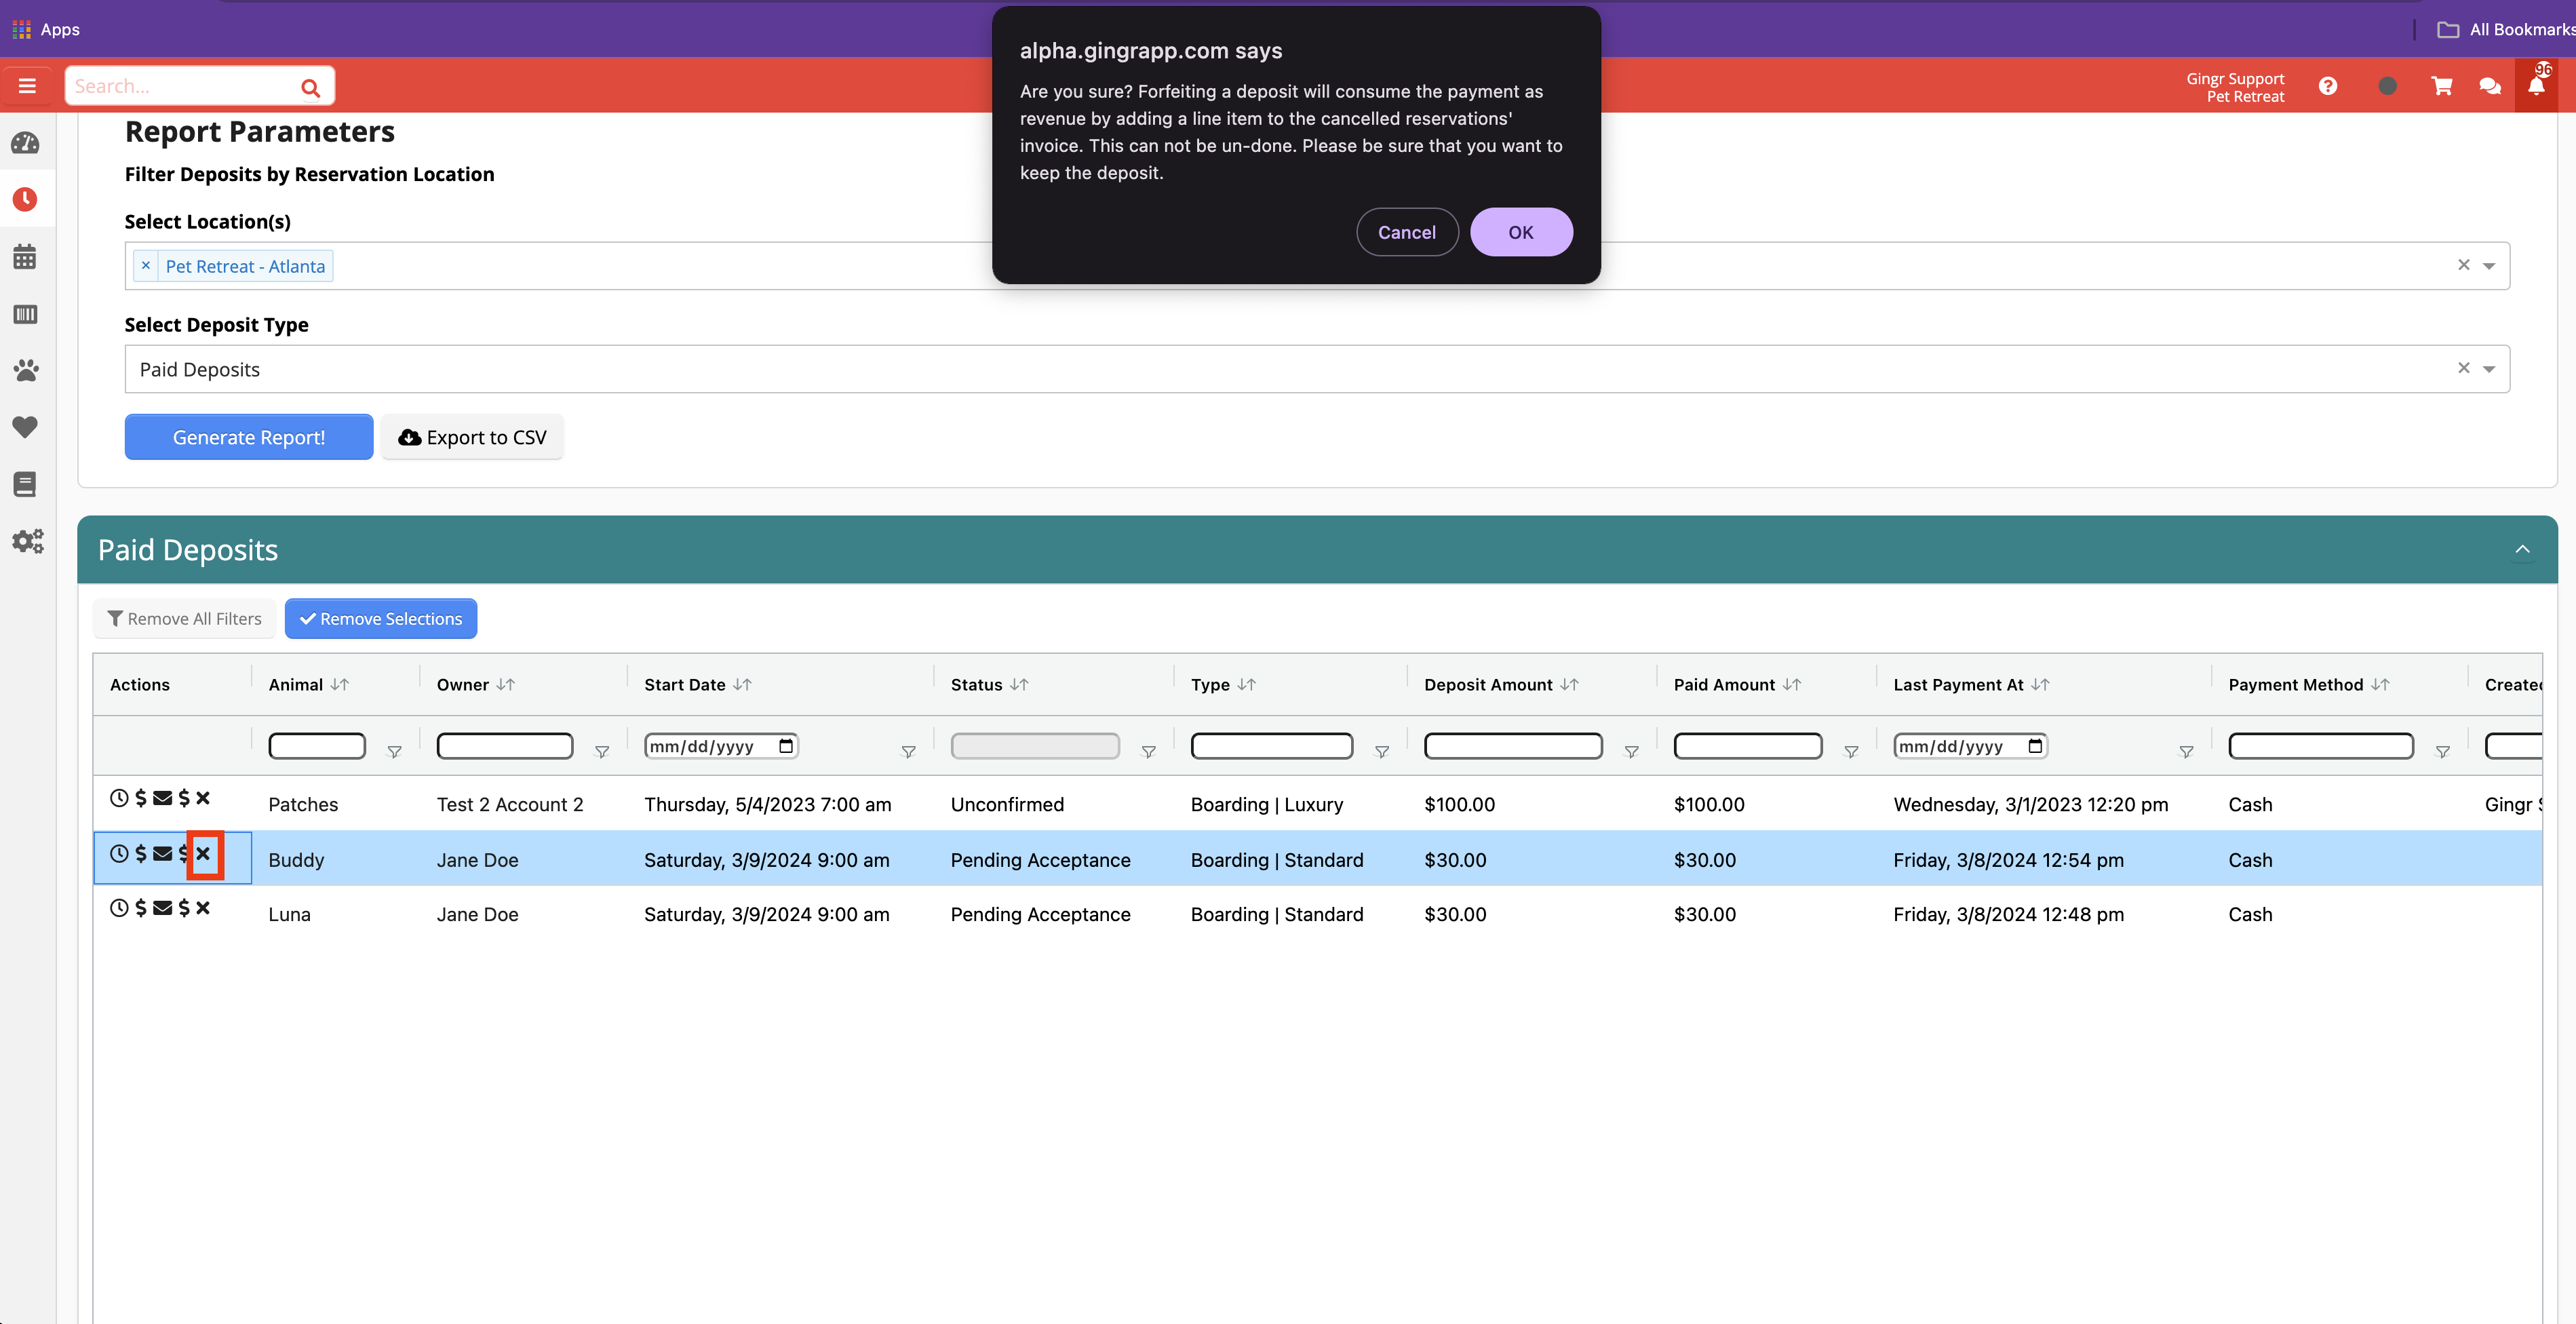Select the paw icon in the sidebar
The width and height of the screenshot is (2576, 1324).
pyautogui.click(x=26, y=370)
